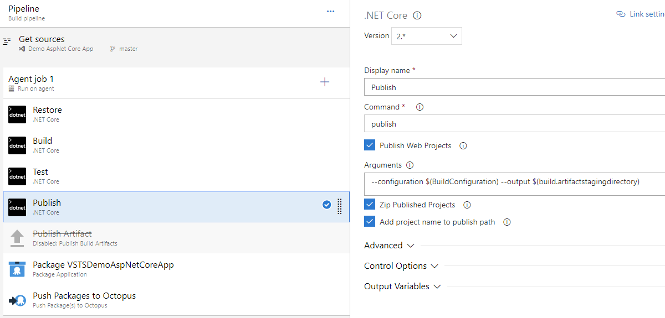The width and height of the screenshot is (665, 318).
Task: Click the dotnet icon beside Restore
Action: coord(17,114)
